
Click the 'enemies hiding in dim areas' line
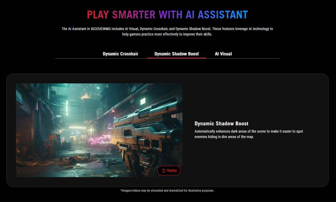click(x=224, y=137)
